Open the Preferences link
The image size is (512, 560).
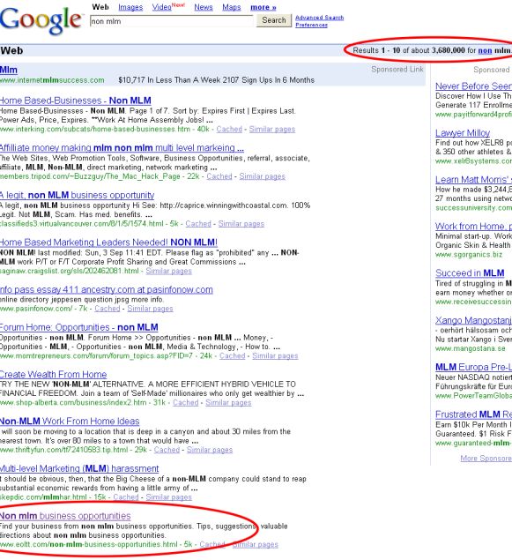tap(311, 25)
